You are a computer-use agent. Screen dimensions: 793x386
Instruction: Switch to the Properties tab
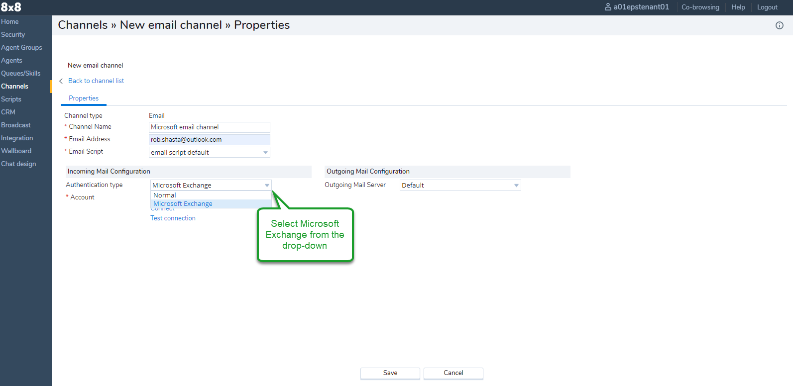84,98
